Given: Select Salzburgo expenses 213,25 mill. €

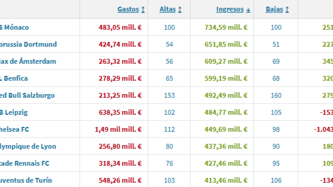Looking at the screenshot, I should coord(120,95).
